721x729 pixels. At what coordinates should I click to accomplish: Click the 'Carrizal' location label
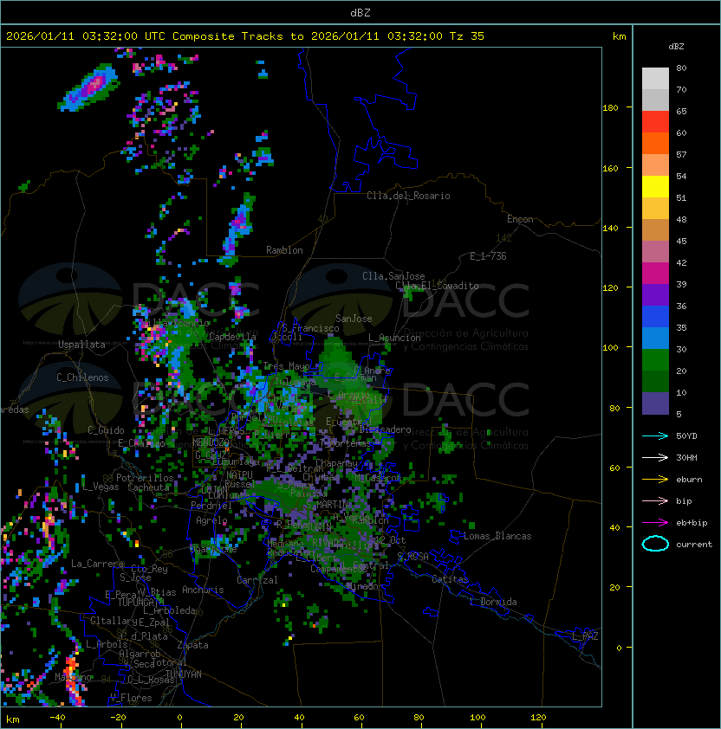(x=257, y=580)
